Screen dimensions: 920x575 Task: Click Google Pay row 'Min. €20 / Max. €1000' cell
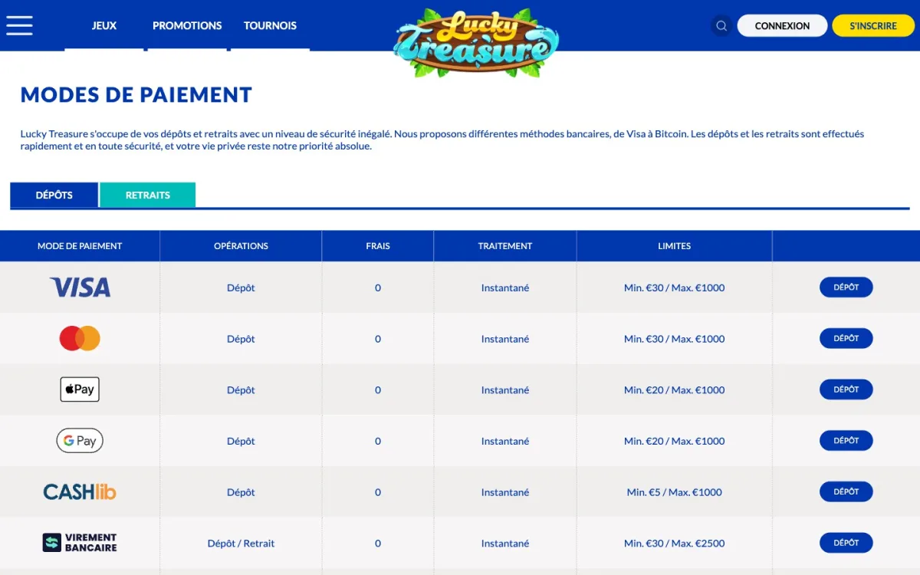(675, 441)
